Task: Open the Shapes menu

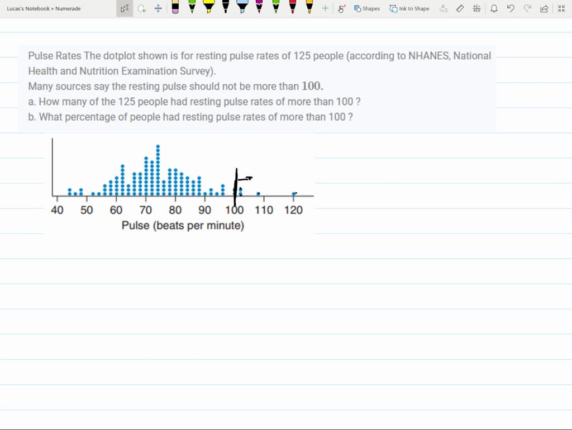Action: [366, 8]
